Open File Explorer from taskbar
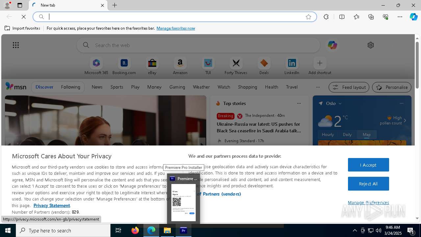This screenshot has width=421, height=237. [167, 230]
